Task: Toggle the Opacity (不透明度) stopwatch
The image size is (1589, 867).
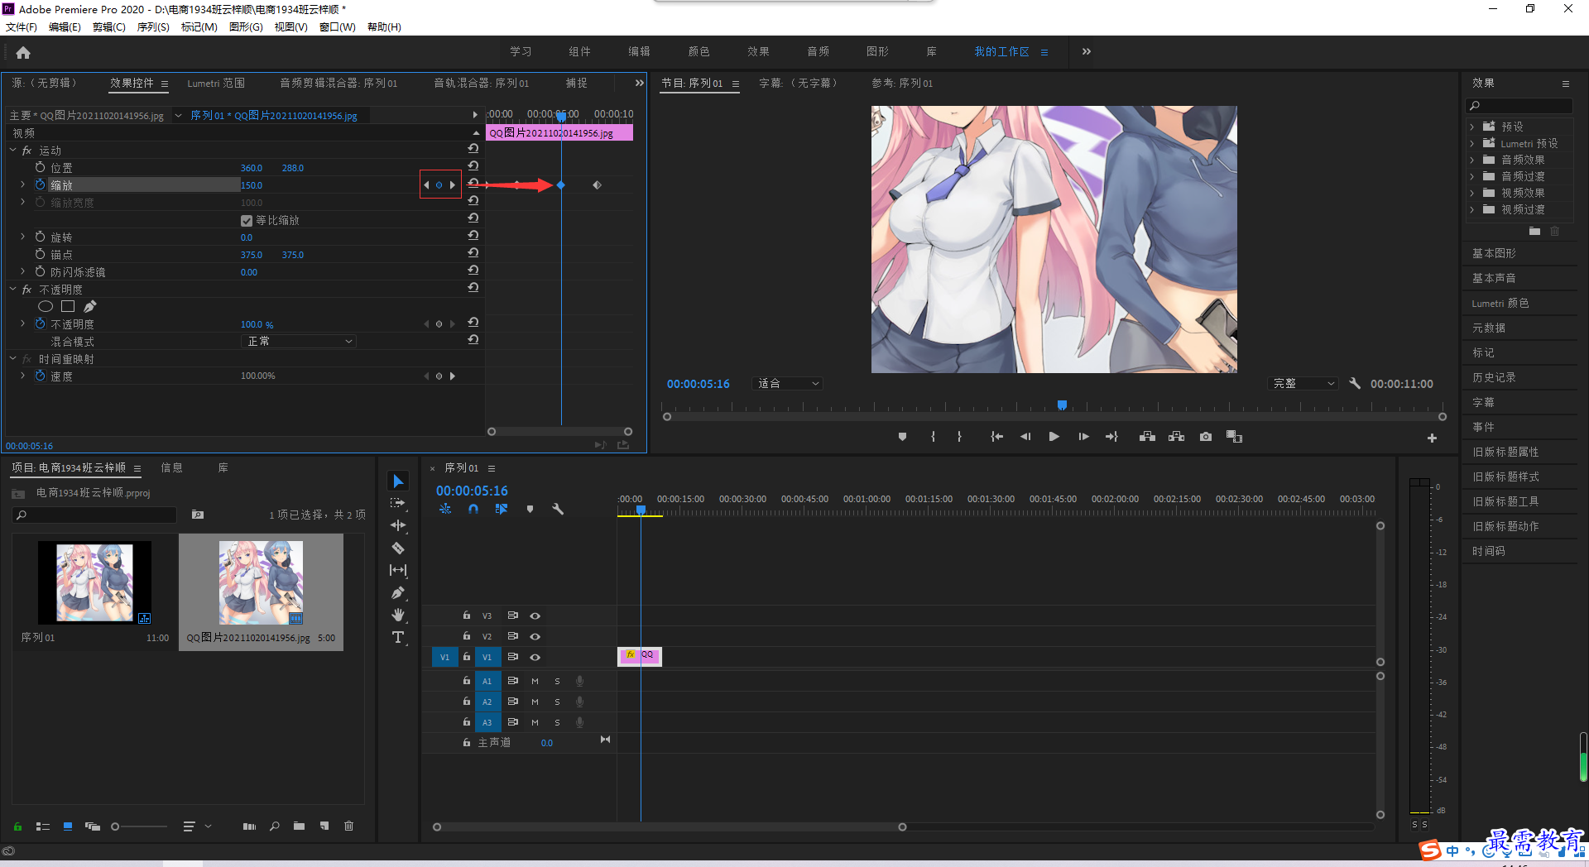Action: 40,323
